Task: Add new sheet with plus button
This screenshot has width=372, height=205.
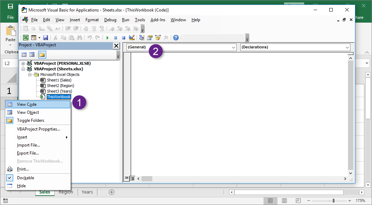Action: click(x=112, y=192)
